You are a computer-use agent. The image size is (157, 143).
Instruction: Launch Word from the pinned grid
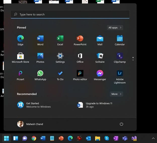40,40
